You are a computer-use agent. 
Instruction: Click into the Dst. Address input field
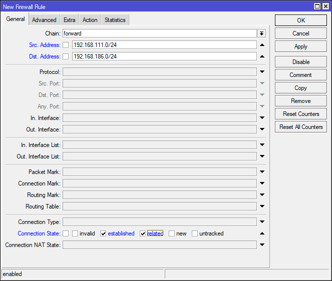[164, 56]
